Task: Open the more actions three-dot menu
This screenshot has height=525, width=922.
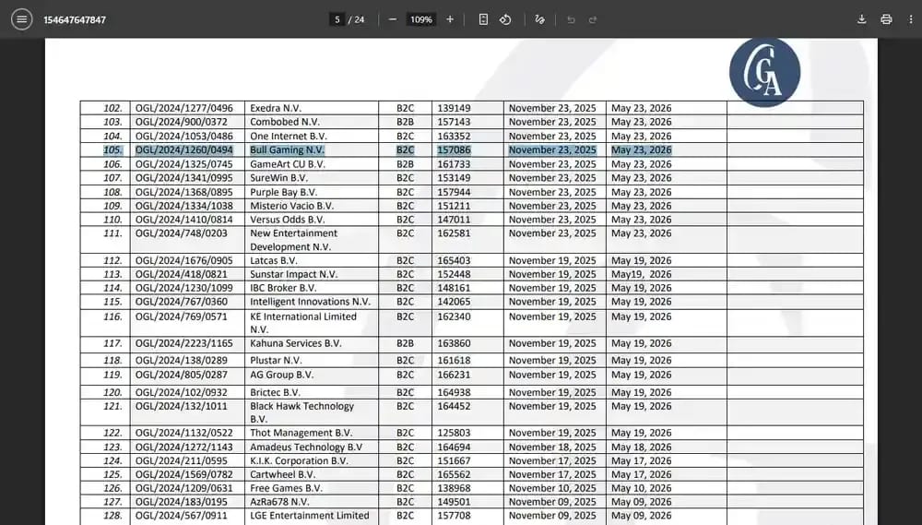Action: 911,19
